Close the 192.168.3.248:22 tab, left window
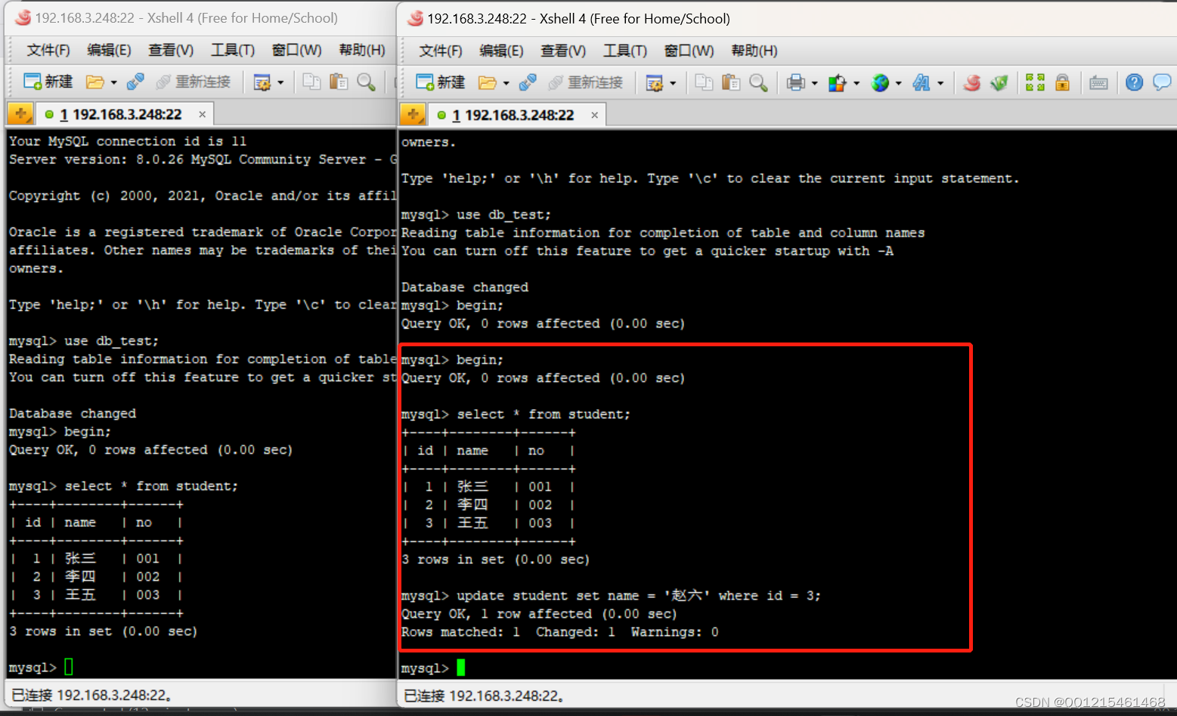The width and height of the screenshot is (1177, 716). [203, 114]
